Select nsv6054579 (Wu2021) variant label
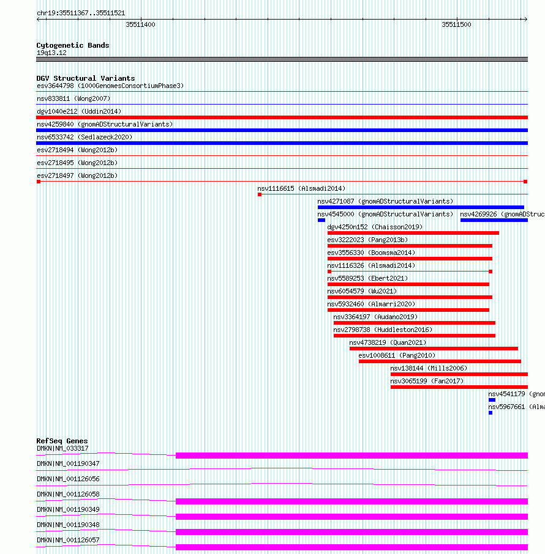The height and width of the screenshot is (554, 545). (362, 291)
